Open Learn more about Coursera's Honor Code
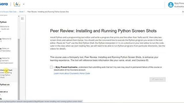Image resolution: width=184 pixels, height=103 pixels. [x=72, y=73]
